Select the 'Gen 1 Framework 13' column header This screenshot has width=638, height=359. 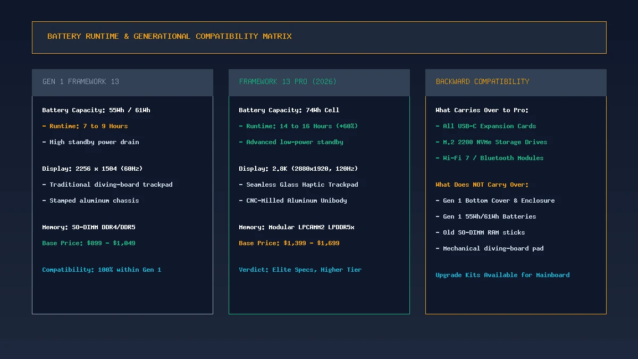pos(122,82)
